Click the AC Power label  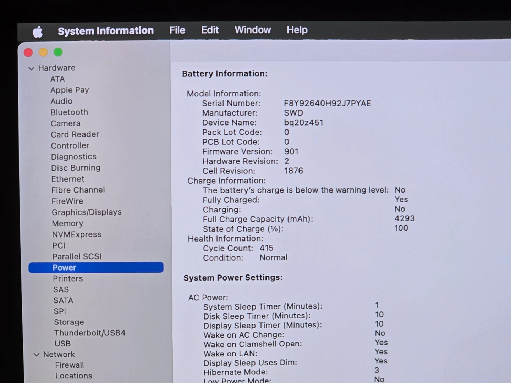click(208, 298)
